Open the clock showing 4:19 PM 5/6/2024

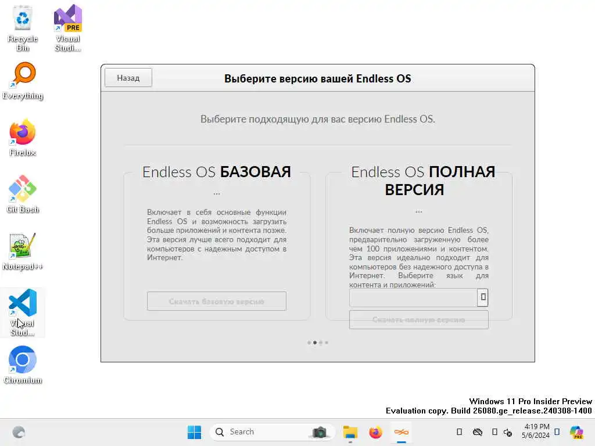point(535,431)
